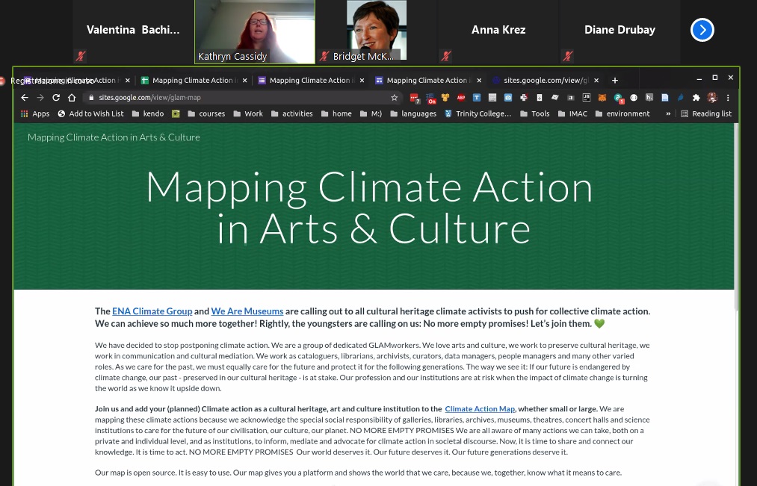Open the Chrome profile avatar

coord(711,97)
